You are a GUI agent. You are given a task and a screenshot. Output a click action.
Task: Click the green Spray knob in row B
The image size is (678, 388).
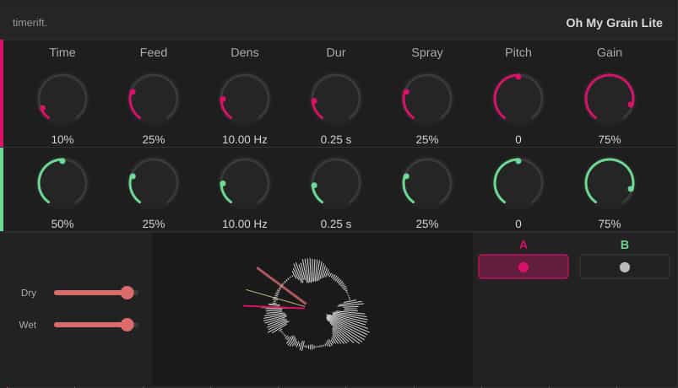427,183
